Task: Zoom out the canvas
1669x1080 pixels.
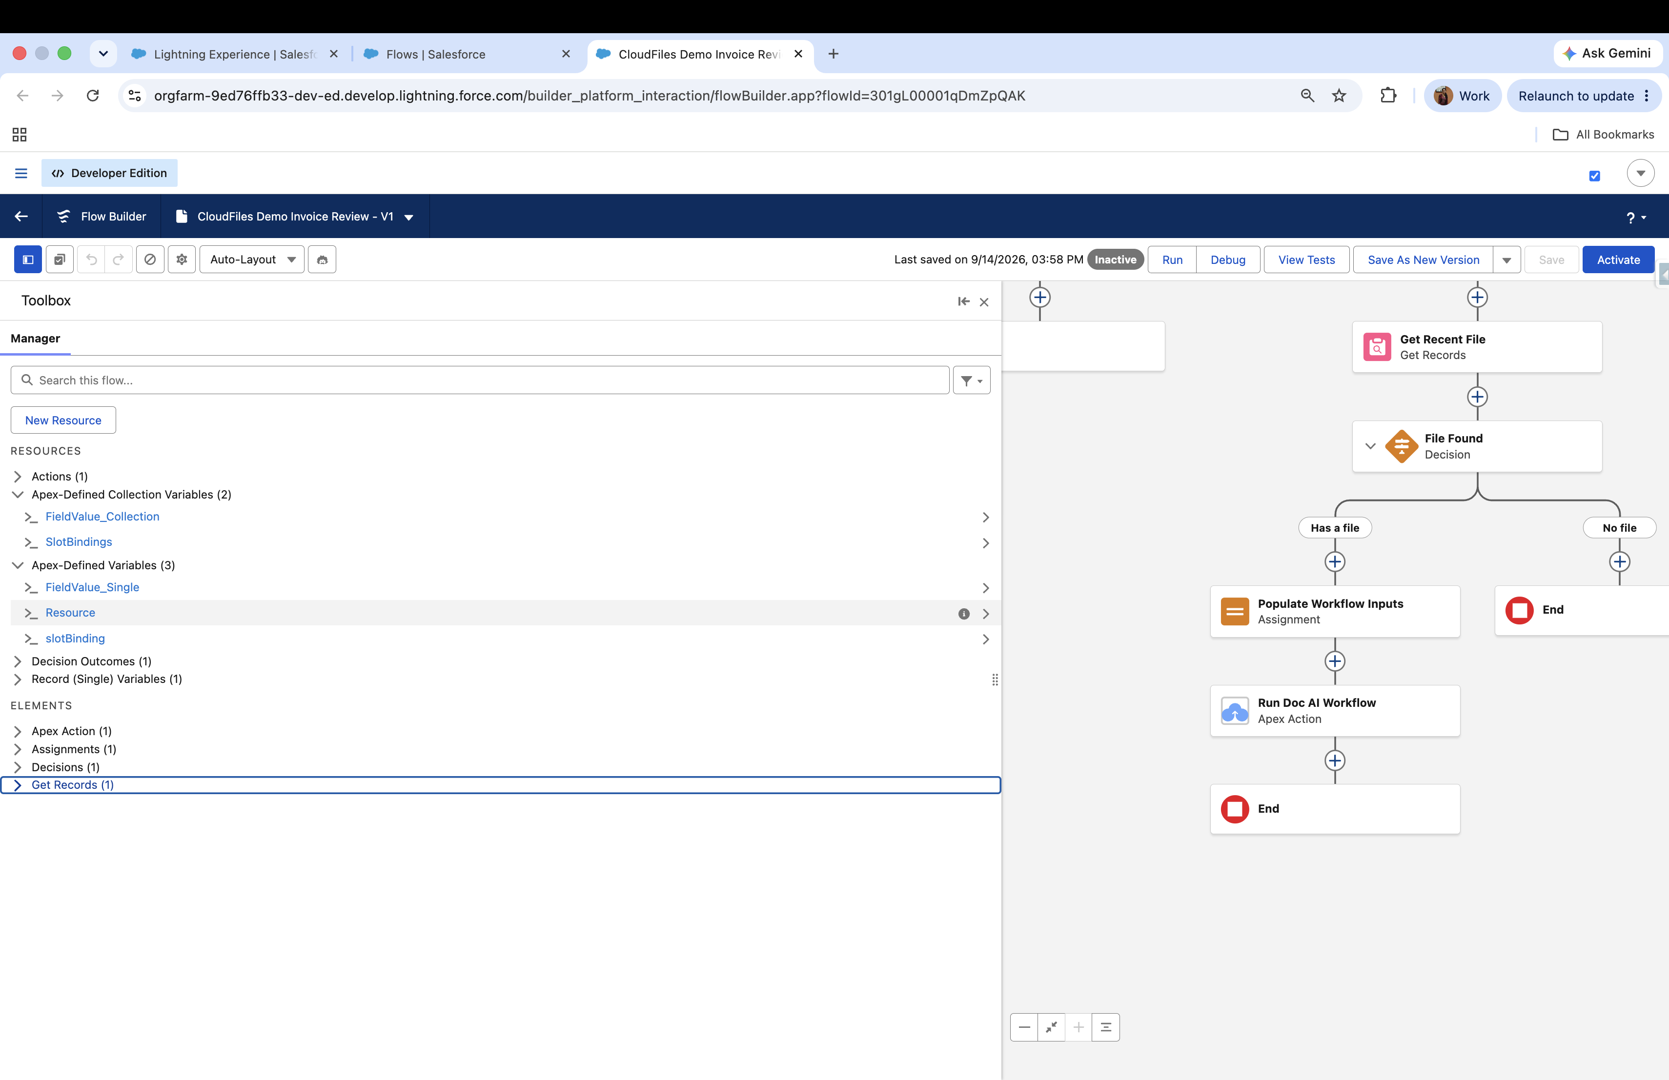Action: [x=1024, y=1027]
